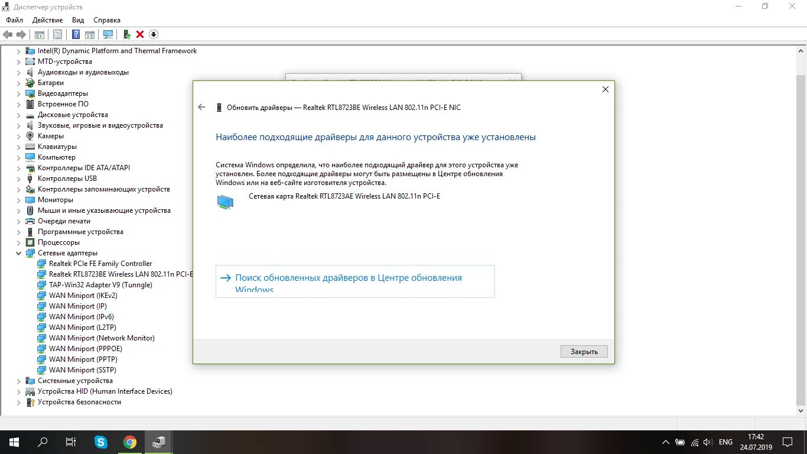The height and width of the screenshot is (454, 807).
Task: Collapse the Сетевые адаптеры node
Action: pyautogui.click(x=18, y=253)
